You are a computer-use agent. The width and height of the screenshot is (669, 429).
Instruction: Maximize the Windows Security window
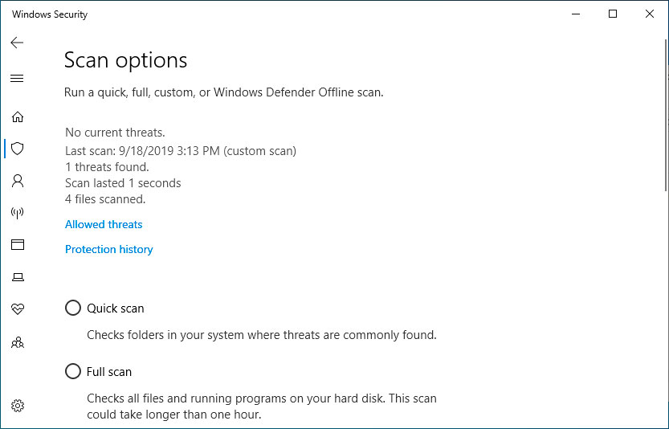tap(613, 14)
